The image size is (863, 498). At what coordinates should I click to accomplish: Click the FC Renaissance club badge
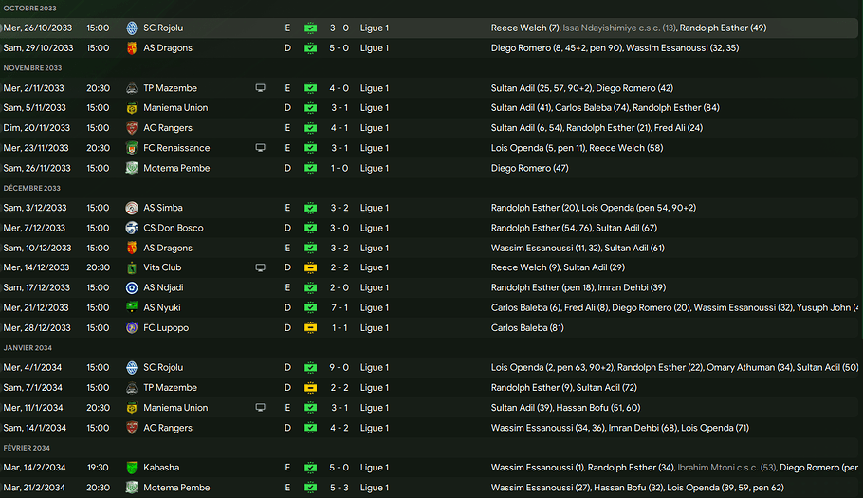[x=132, y=148]
